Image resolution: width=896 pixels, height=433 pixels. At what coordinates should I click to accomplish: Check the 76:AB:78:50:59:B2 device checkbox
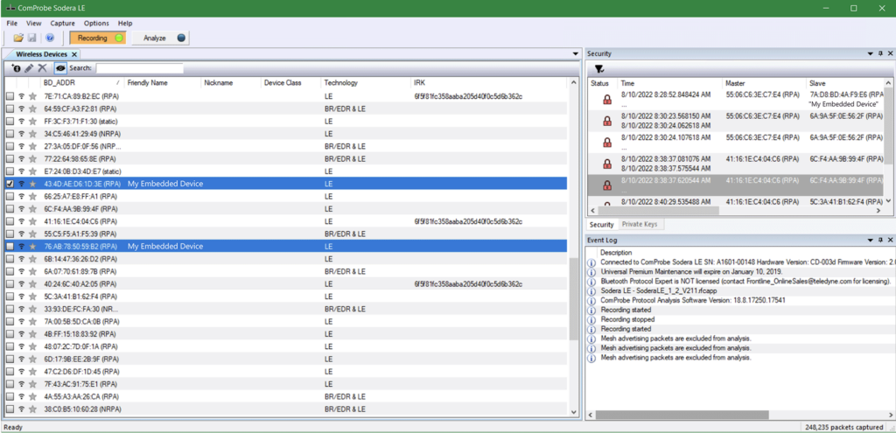tap(10, 247)
